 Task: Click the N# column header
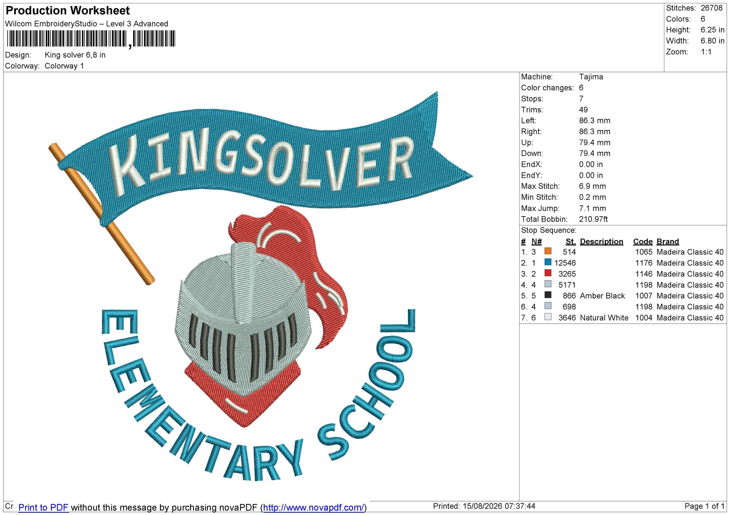[536, 242]
